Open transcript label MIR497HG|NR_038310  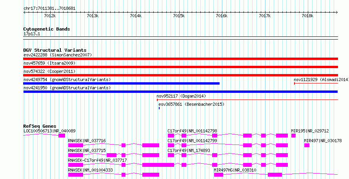(235, 170)
